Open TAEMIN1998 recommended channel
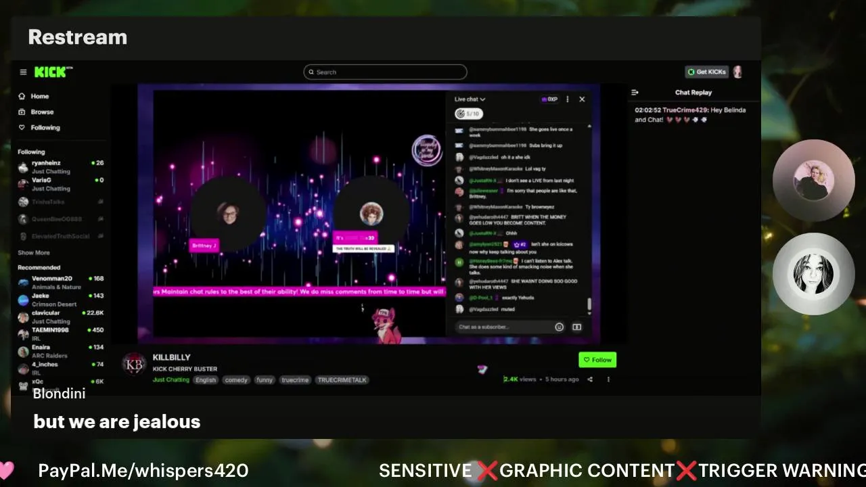 (61, 333)
